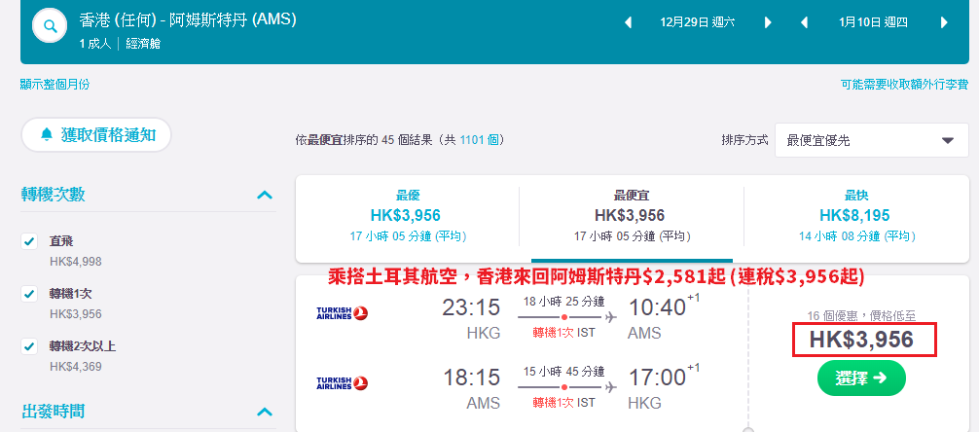Click airplane icon on return flight line

[x=610, y=387]
